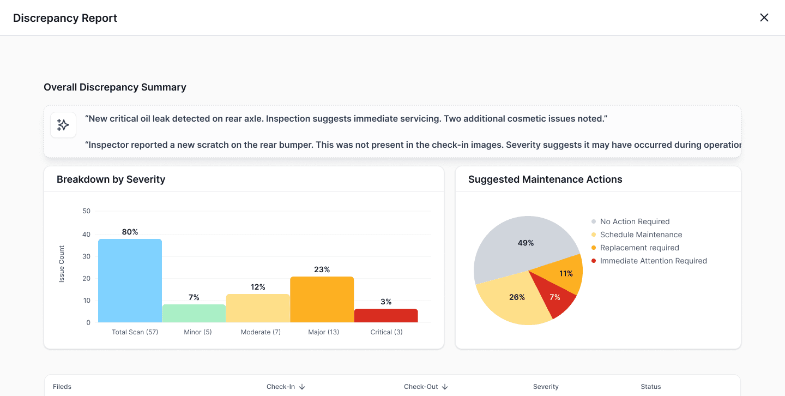785x396 pixels.
Task: Close the Discrepancy Report dialog
Action: pos(764,17)
